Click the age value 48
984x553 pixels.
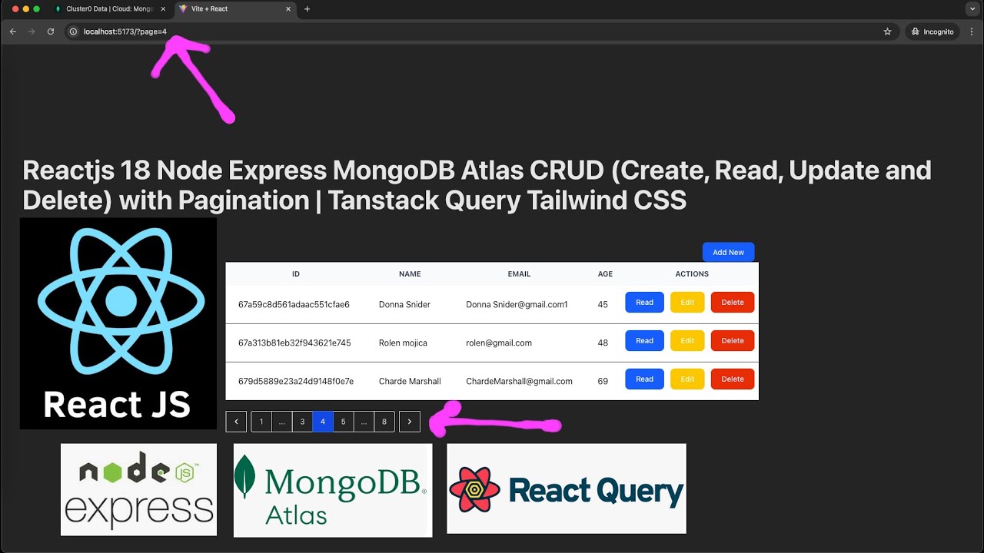click(x=603, y=343)
